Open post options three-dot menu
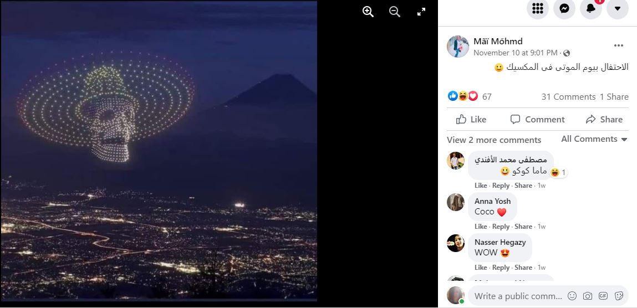 coord(619,45)
